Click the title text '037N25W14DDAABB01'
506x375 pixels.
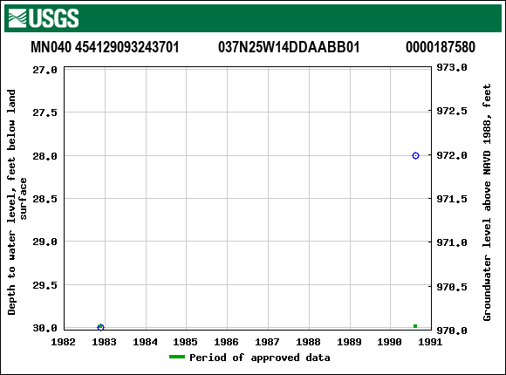coord(289,47)
